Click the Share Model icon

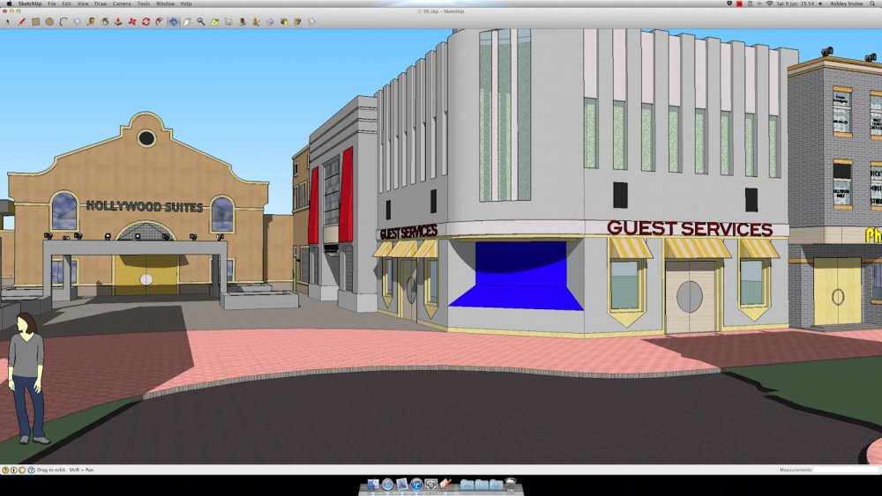click(297, 22)
